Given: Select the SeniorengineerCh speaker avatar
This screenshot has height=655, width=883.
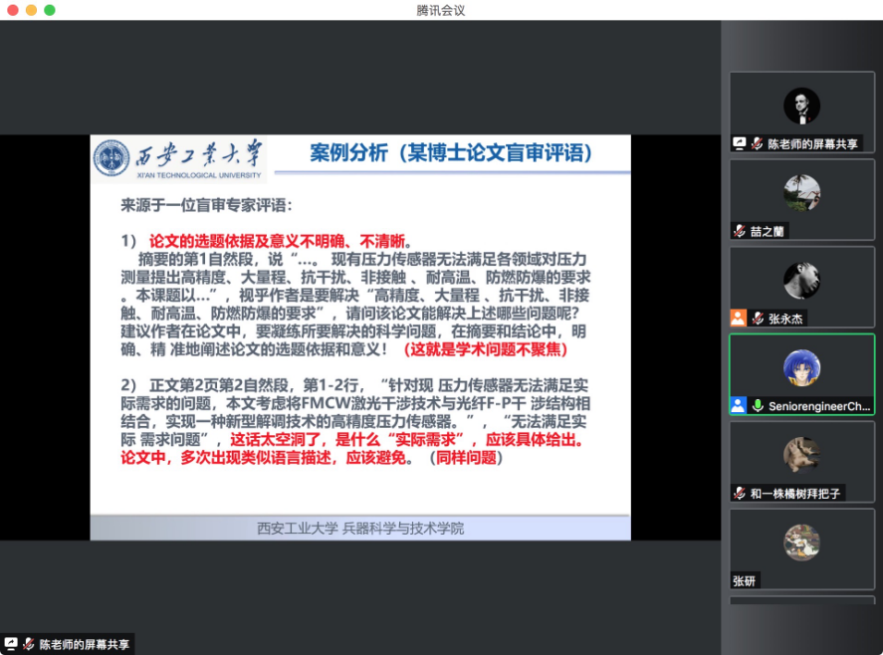Looking at the screenshot, I should pos(801,368).
